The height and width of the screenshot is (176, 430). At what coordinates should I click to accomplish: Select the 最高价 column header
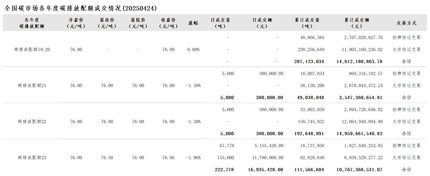coord(107,23)
